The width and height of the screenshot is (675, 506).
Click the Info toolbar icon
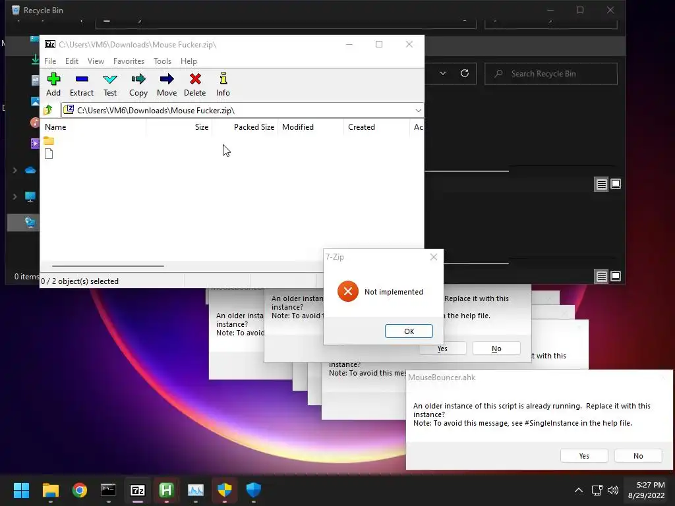click(x=223, y=84)
